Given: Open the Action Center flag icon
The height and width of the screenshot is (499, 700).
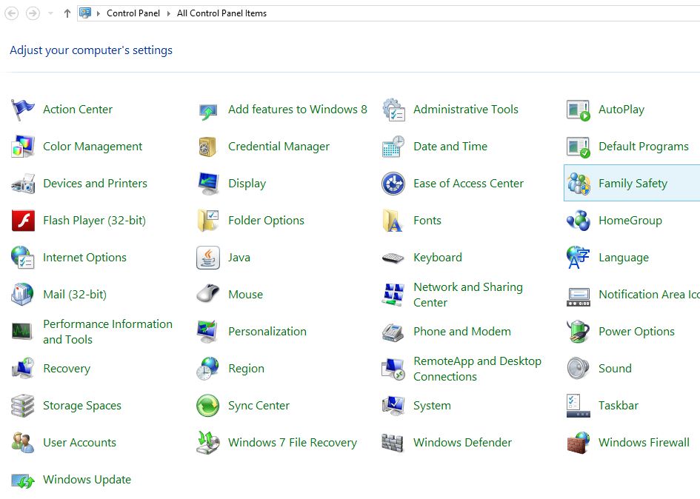Looking at the screenshot, I should tap(23, 110).
